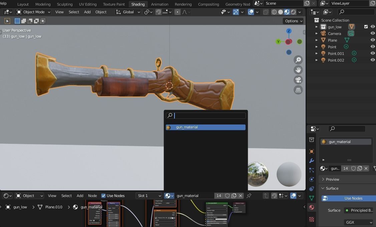Open the Options dropdown
Screen dimensions: 376x227
[x=294, y=21]
